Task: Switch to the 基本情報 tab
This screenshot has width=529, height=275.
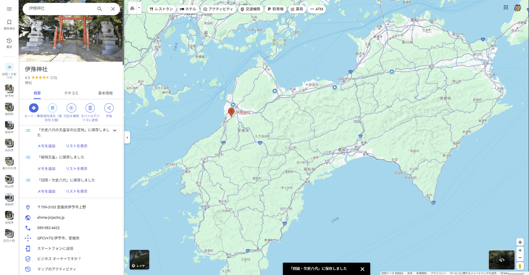Action: [x=105, y=93]
